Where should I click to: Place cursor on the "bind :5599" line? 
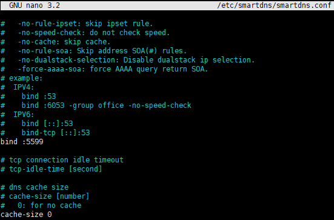pyautogui.click(x=22, y=142)
